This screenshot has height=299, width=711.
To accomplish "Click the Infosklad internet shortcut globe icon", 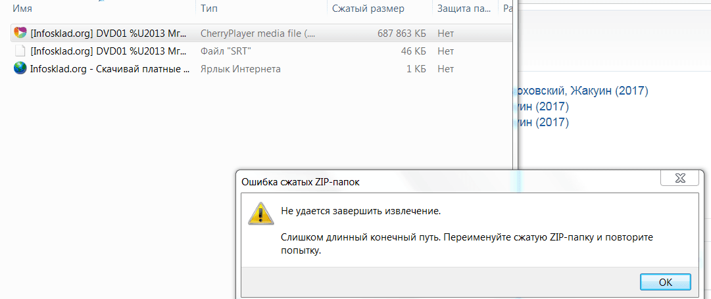I will click(20, 69).
